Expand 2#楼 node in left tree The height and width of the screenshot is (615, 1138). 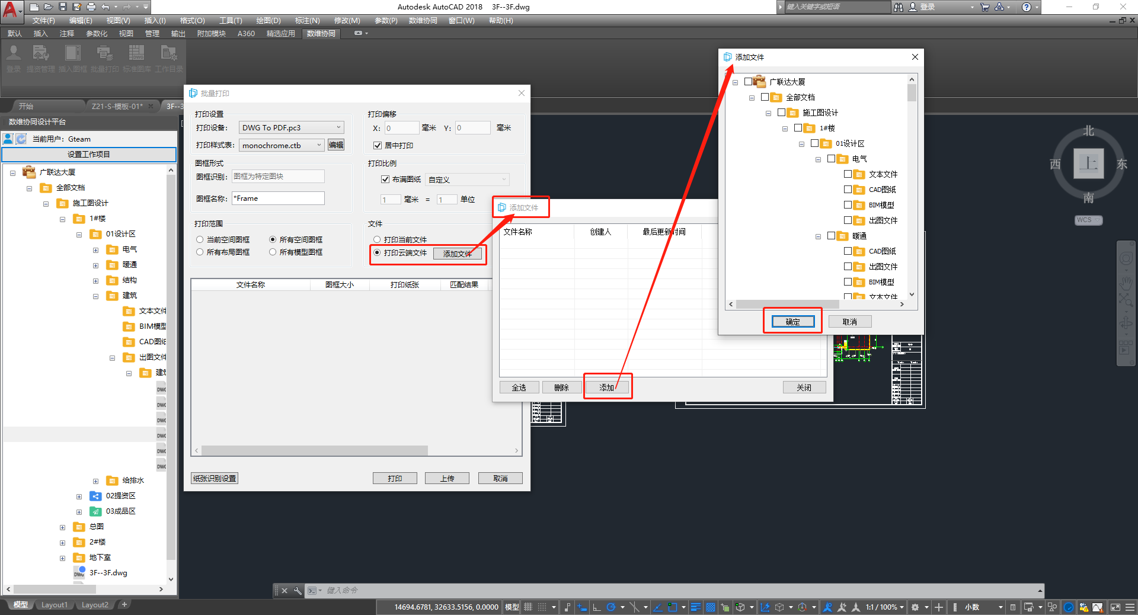click(62, 542)
